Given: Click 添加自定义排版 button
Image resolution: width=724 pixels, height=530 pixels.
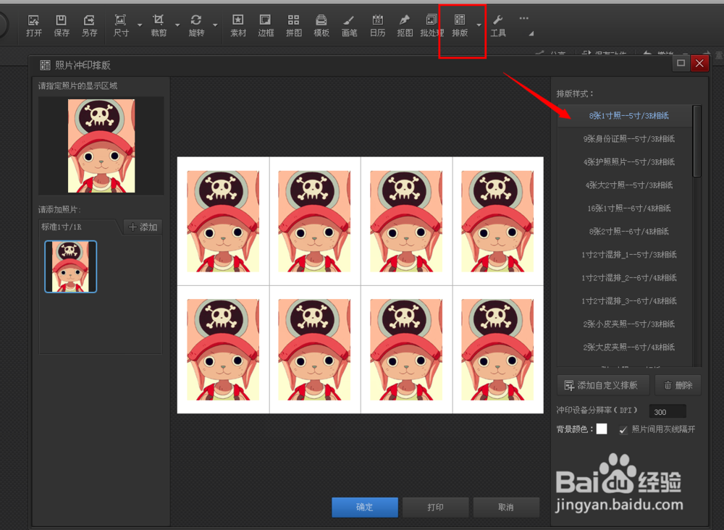Looking at the screenshot, I should pyautogui.click(x=603, y=385).
